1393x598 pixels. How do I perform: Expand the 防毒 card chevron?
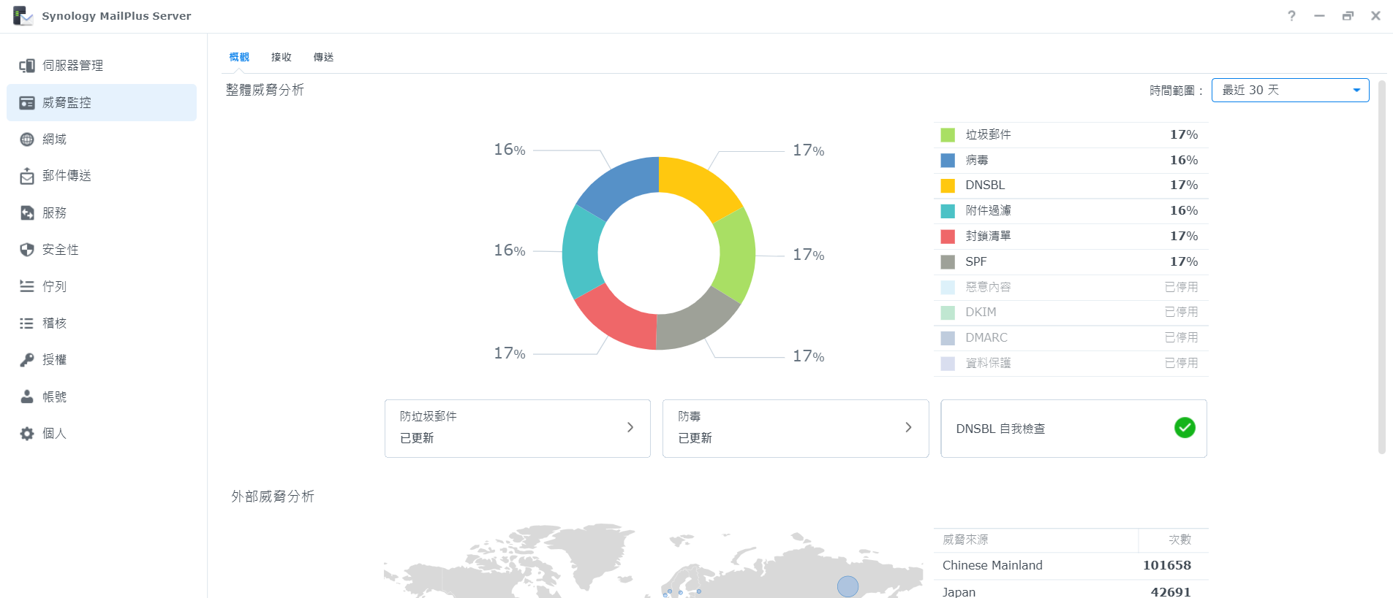point(908,427)
